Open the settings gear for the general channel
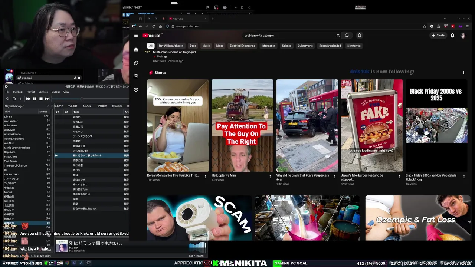 (x=79, y=78)
